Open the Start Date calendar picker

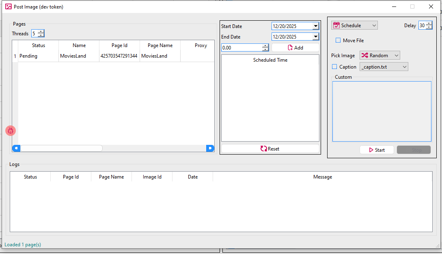(x=316, y=26)
